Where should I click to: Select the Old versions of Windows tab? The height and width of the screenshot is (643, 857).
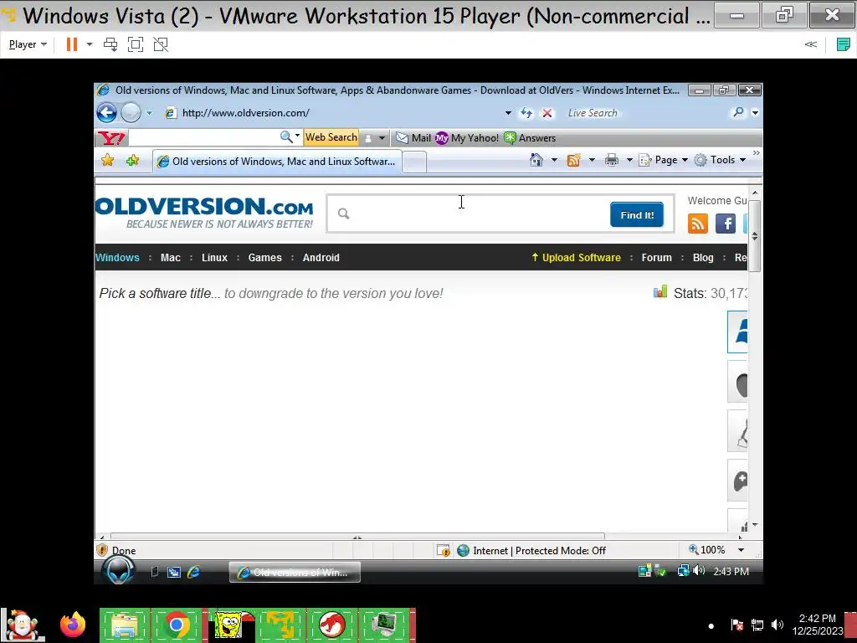pyautogui.click(x=277, y=162)
